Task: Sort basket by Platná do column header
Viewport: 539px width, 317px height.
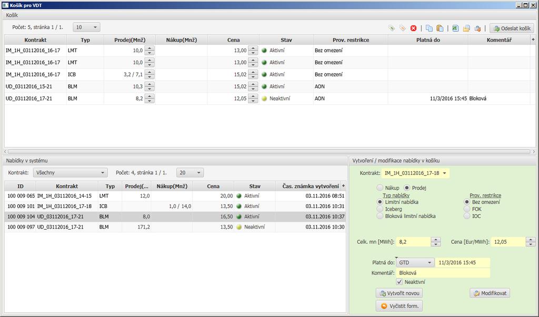Action: 428,40
